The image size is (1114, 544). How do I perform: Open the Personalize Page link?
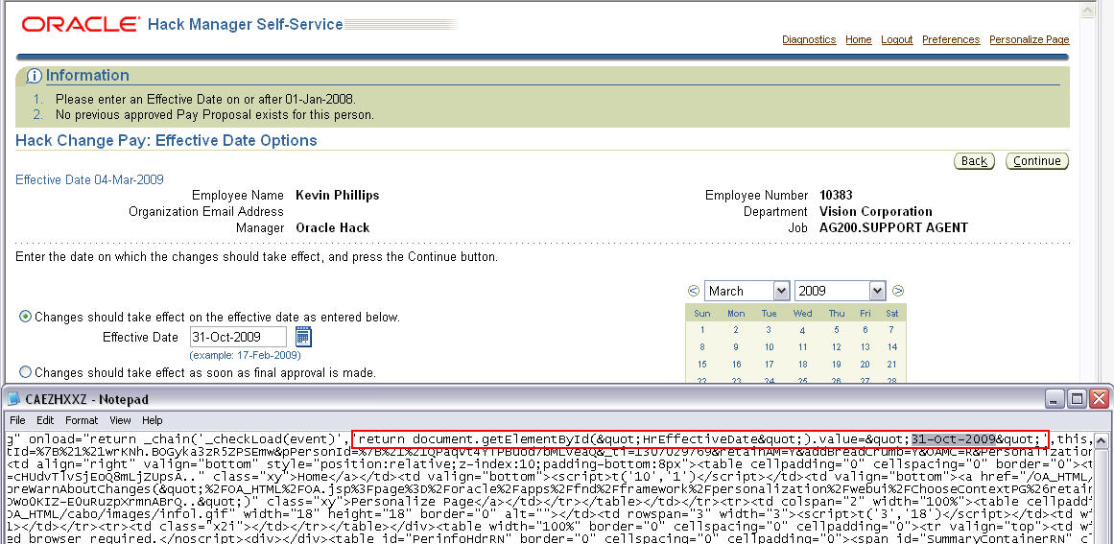tap(1030, 39)
